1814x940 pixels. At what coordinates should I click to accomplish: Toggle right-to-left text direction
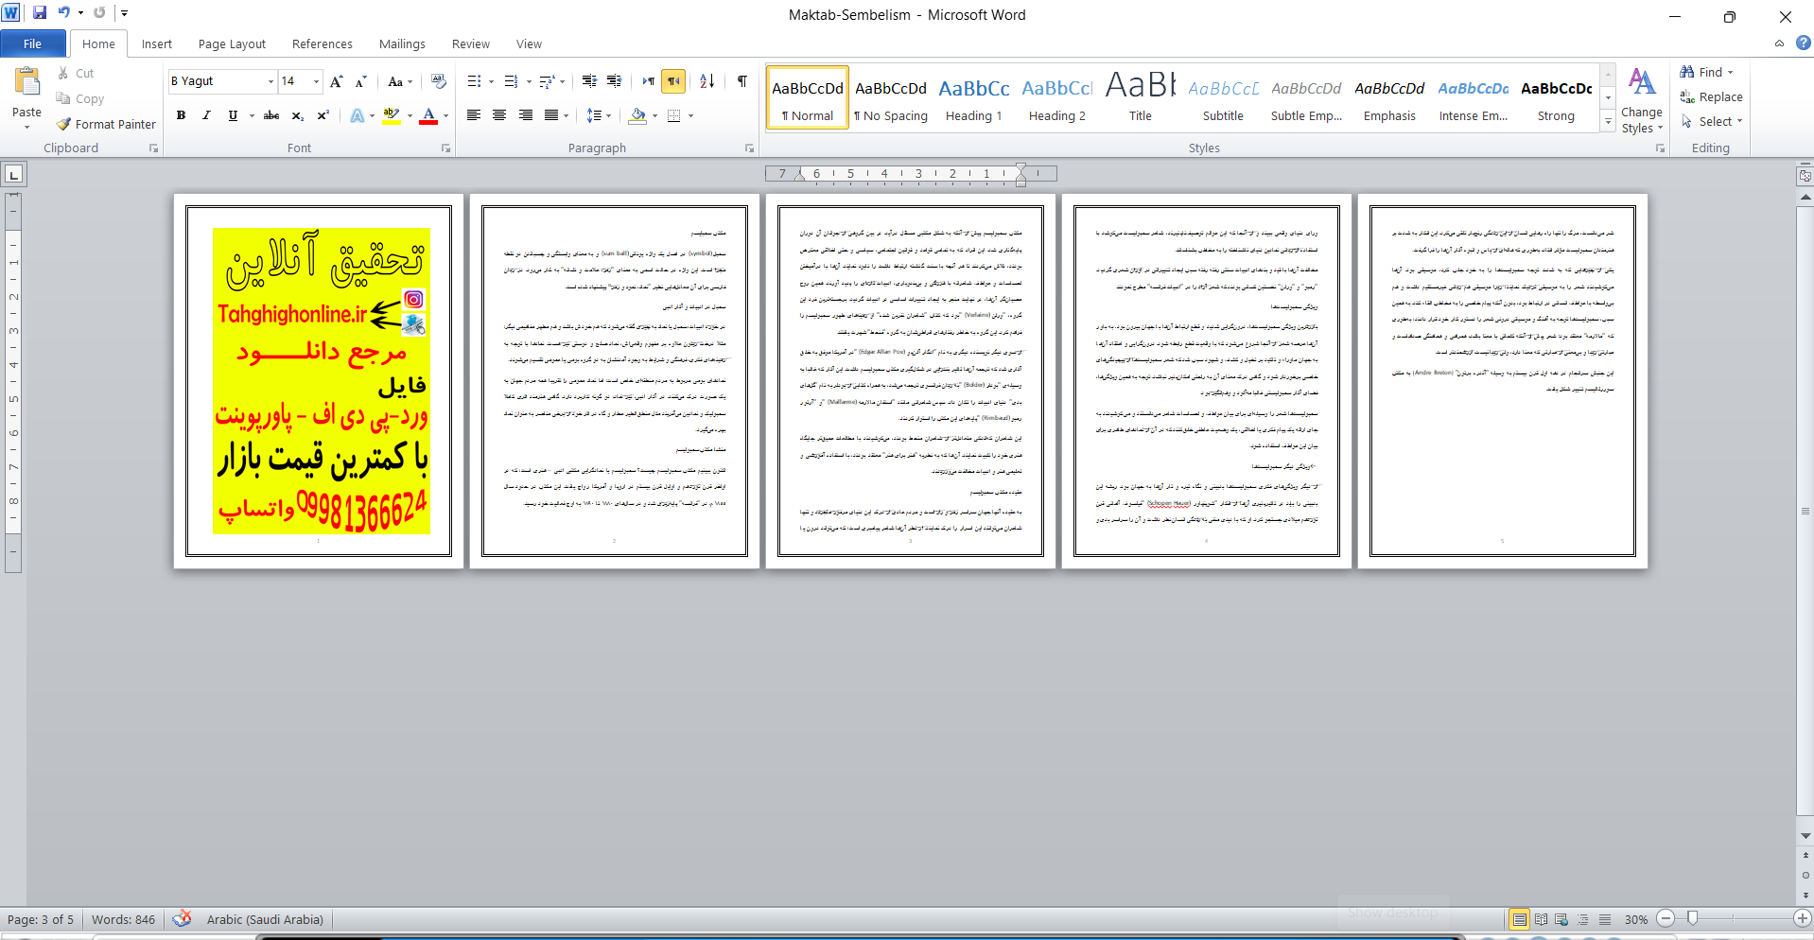tap(673, 81)
